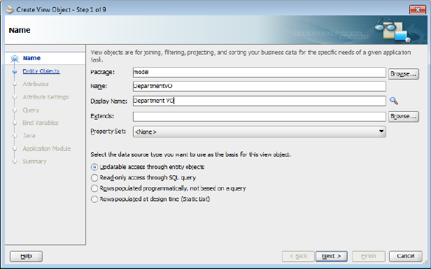
Task: Click the Back button
Action: click(298, 256)
